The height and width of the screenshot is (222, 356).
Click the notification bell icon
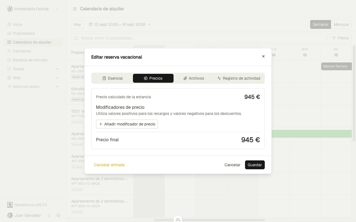58,215
